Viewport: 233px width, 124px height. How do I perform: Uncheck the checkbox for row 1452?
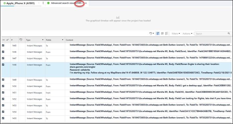pyautogui.click(x=3, y=99)
